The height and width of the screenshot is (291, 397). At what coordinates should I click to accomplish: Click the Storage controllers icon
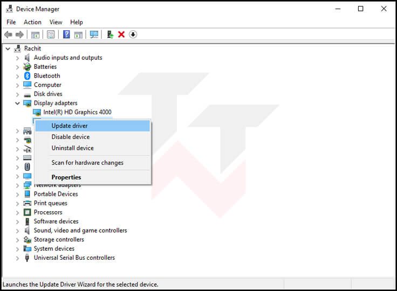[x=27, y=239]
